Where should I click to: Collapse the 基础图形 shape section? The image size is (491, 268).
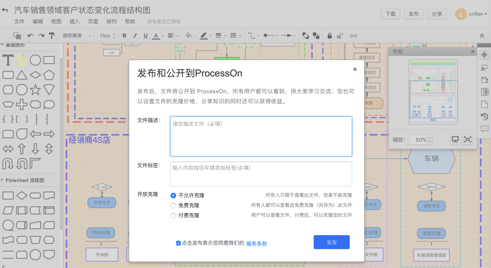pos(2,45)
